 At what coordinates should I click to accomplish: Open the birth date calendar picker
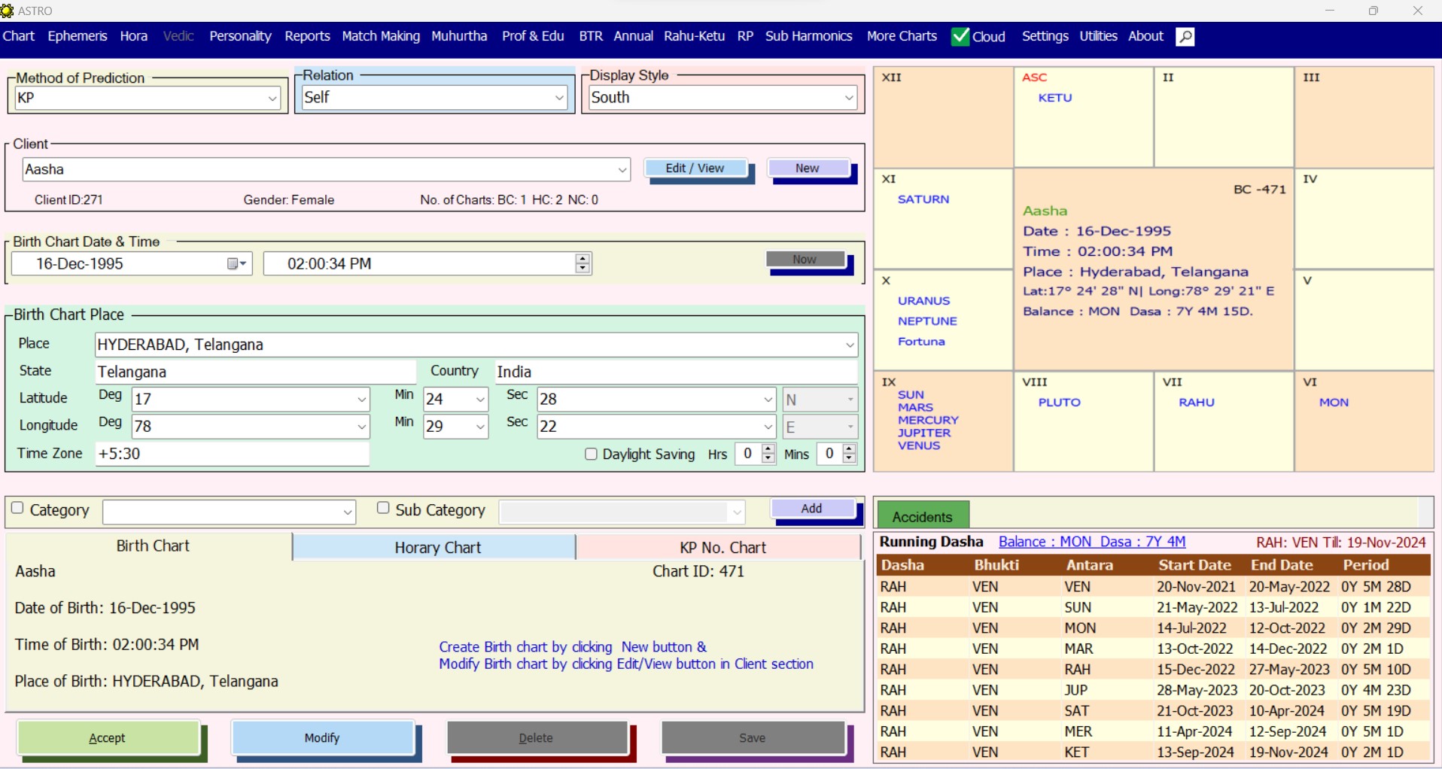(237, 263)
